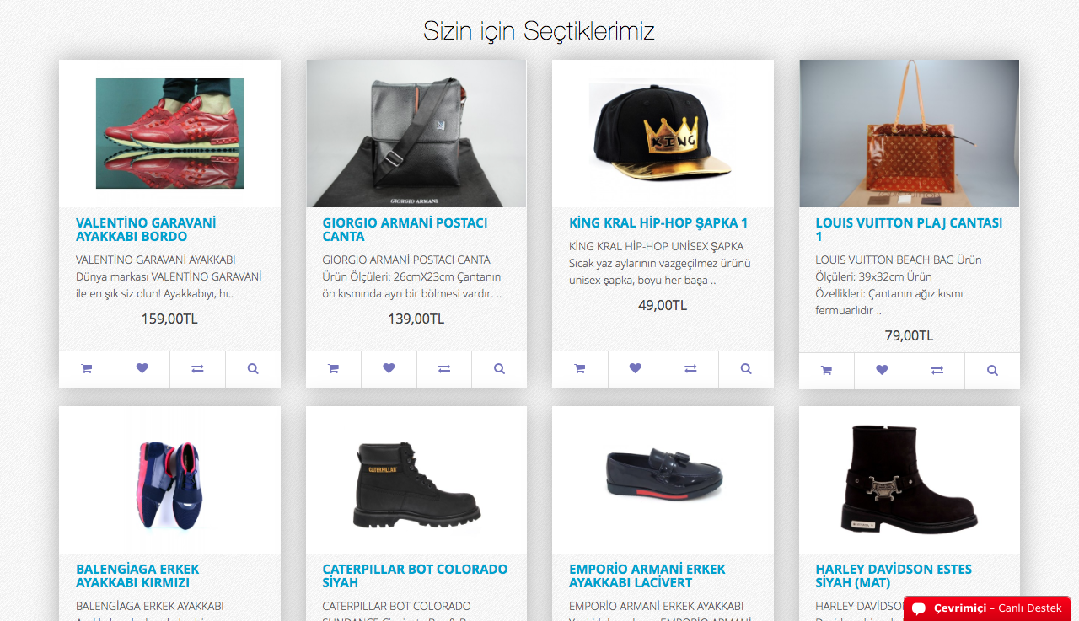This screenshot has width=1079, height=621.
Task: Add King Kral cap to cart
Action: point(579,369)
